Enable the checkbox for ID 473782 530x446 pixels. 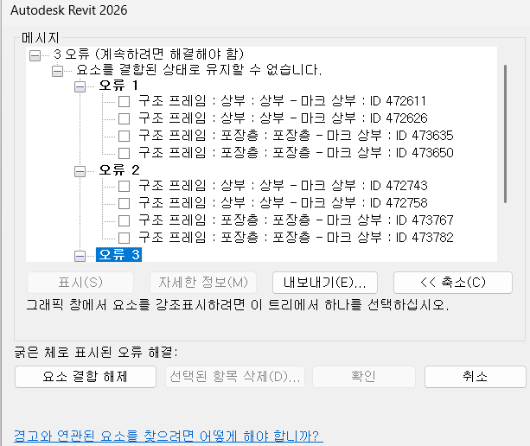pos(125,237)
